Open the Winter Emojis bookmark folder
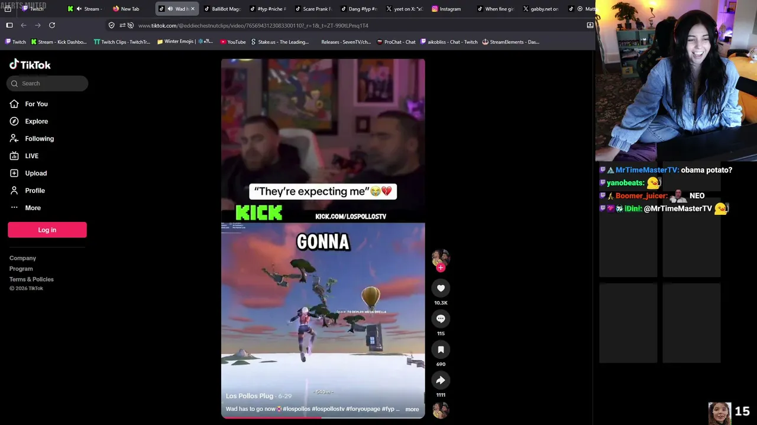757x425 pixels. (x=185, y=42)
